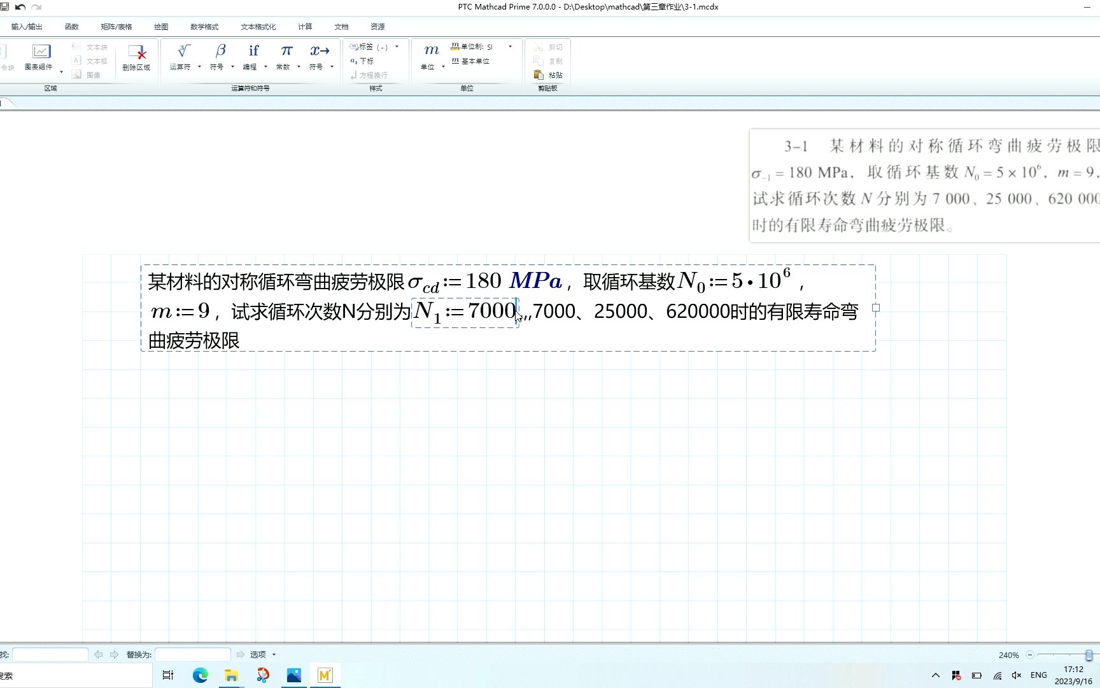This screenshot has height=688, width=1100.
Task: Click the Subscript (下标) style button
Action: pyautogui.click(x=362, y=61)
